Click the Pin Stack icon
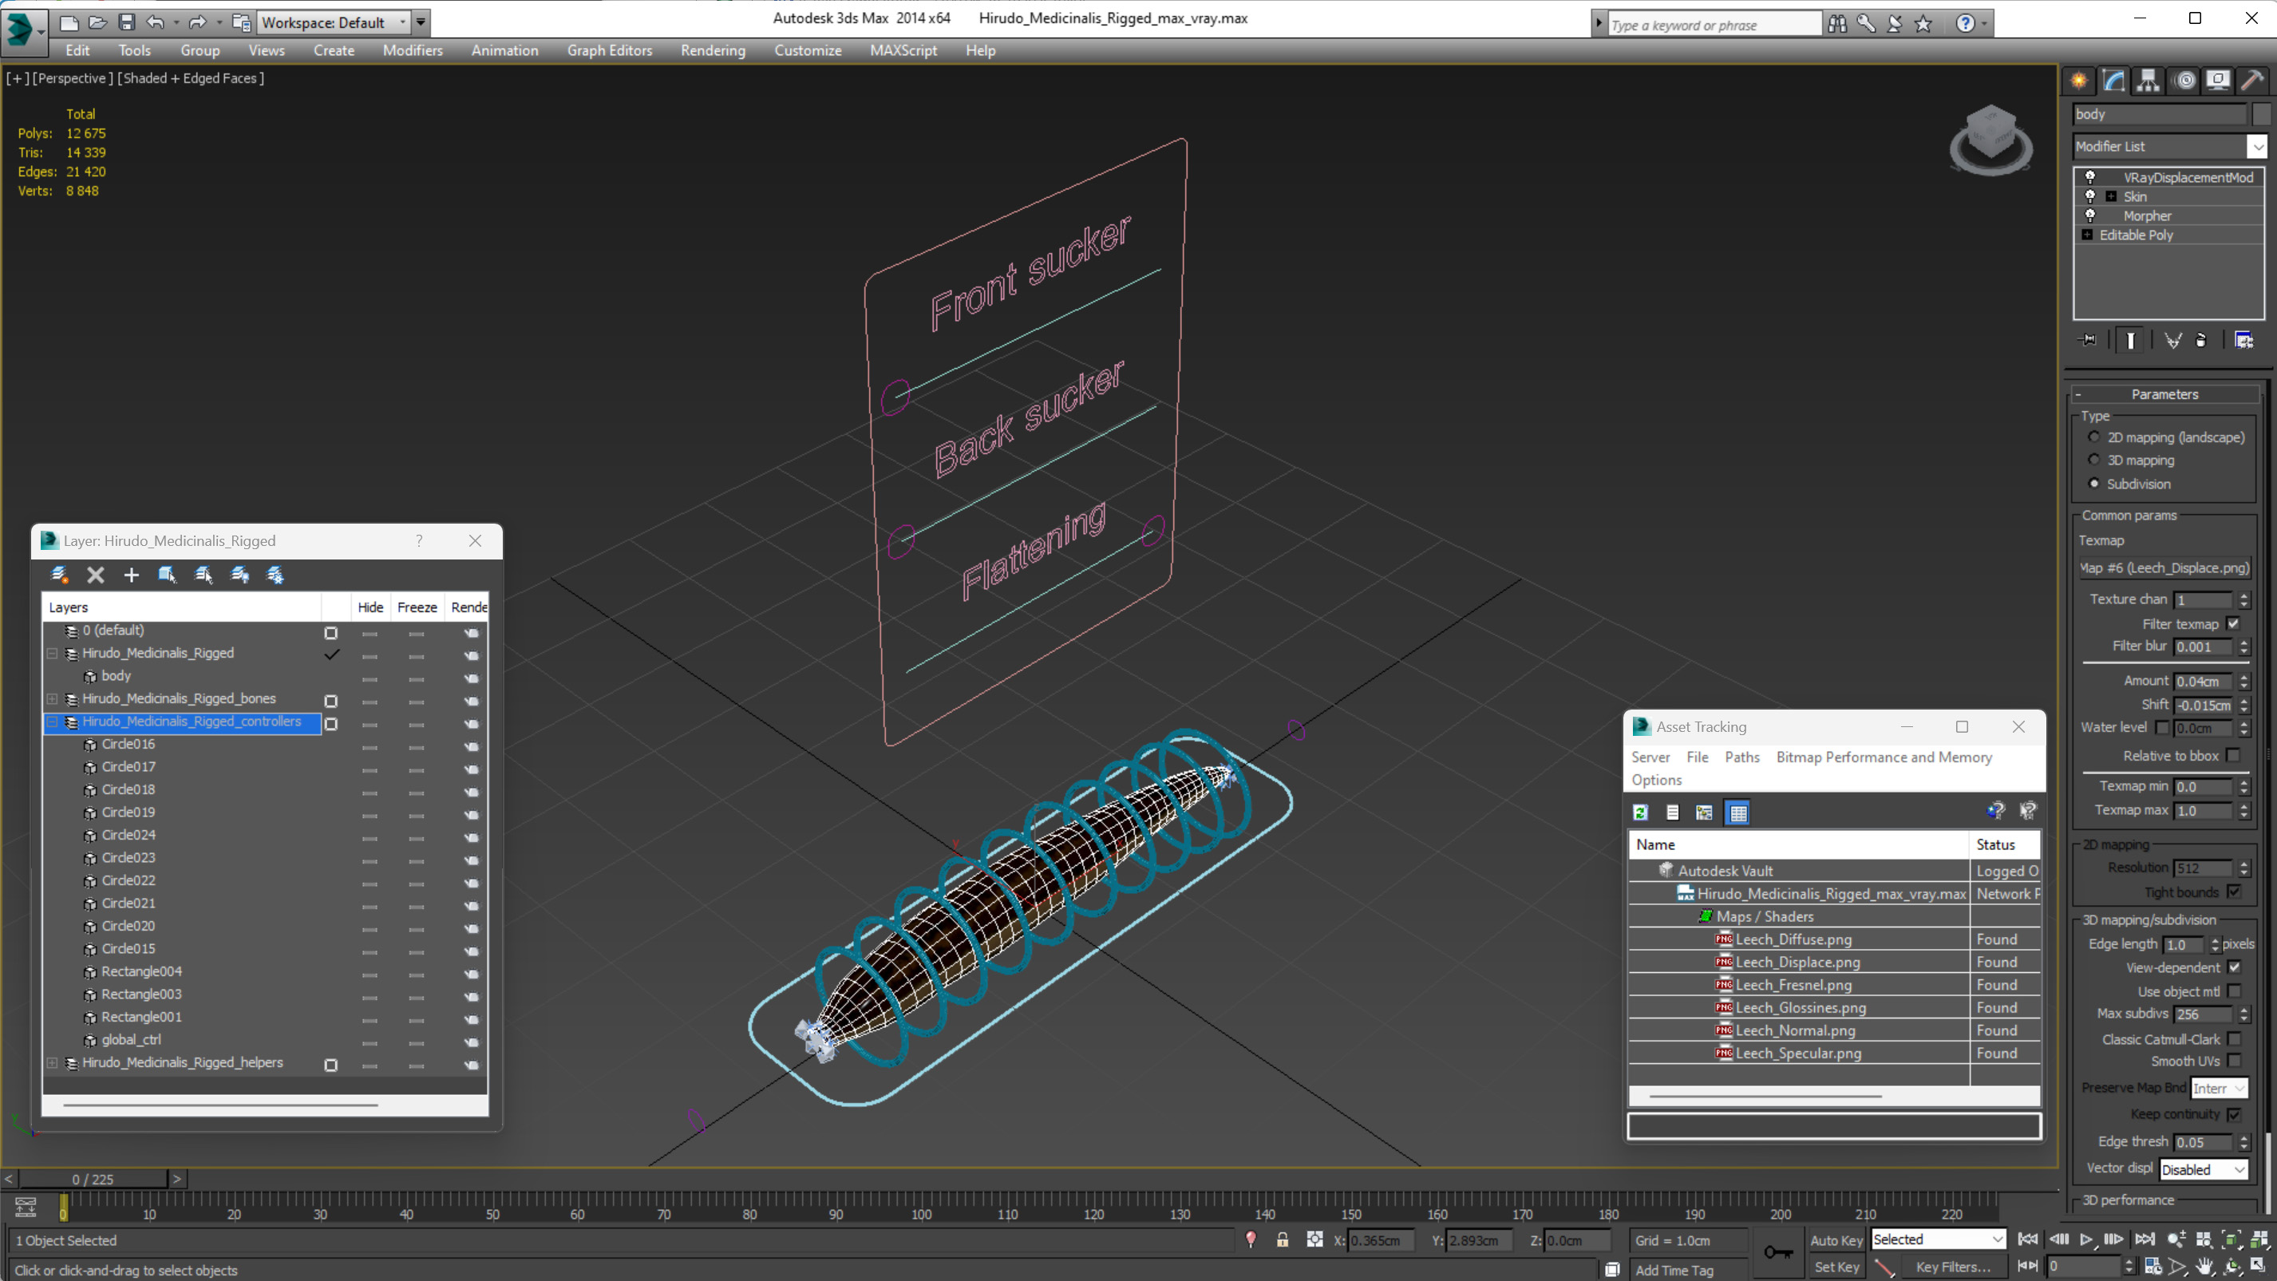Viewport: 2277px width, 1281px height. [x=2088, y=339]
